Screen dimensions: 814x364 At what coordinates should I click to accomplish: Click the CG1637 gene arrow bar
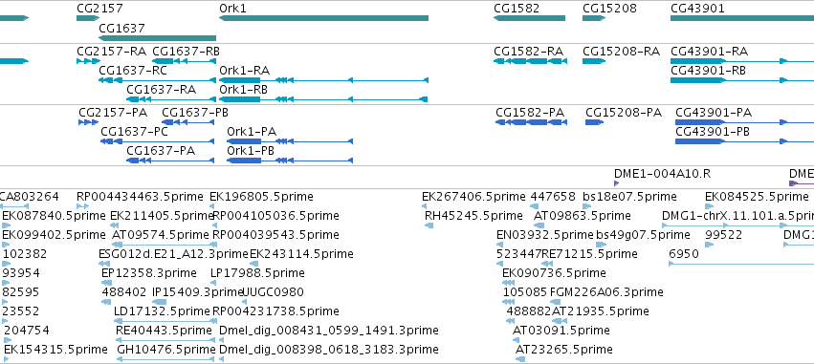click(157, 38)
